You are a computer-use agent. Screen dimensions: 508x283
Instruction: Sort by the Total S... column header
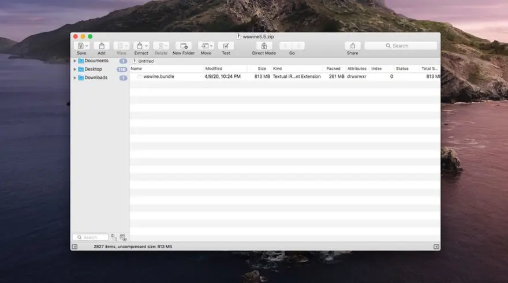click(429, 68)
